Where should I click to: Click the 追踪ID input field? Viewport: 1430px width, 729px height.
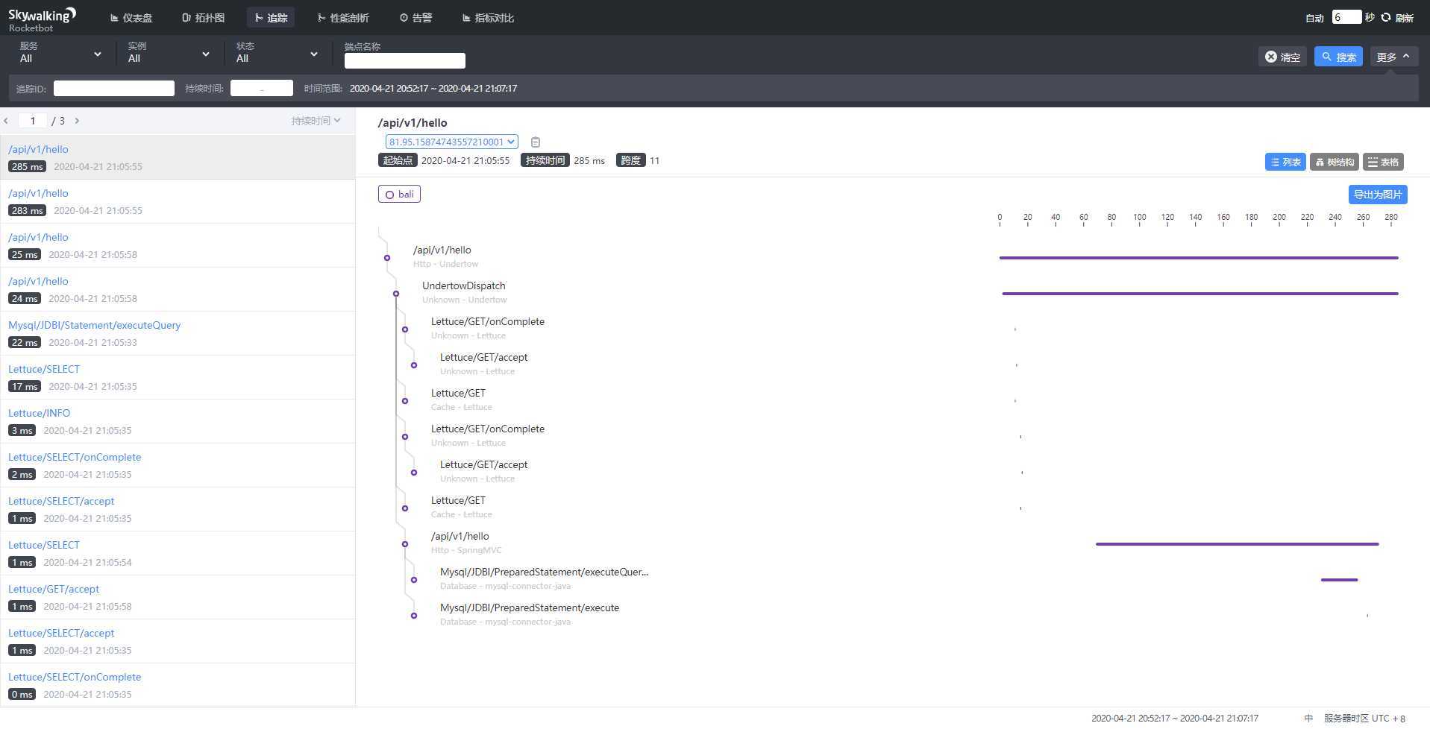click(114, 88)
